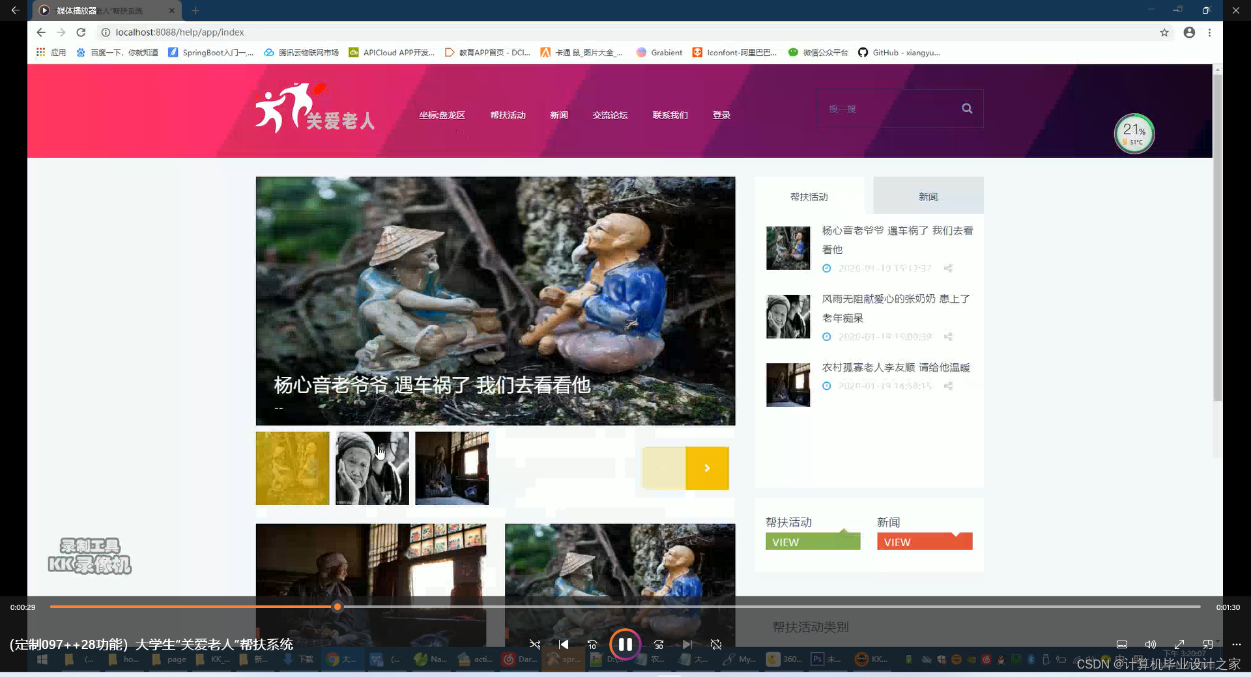
Task: Open the APICloud APP开发 bookmark
Action: tap(392, 53)
